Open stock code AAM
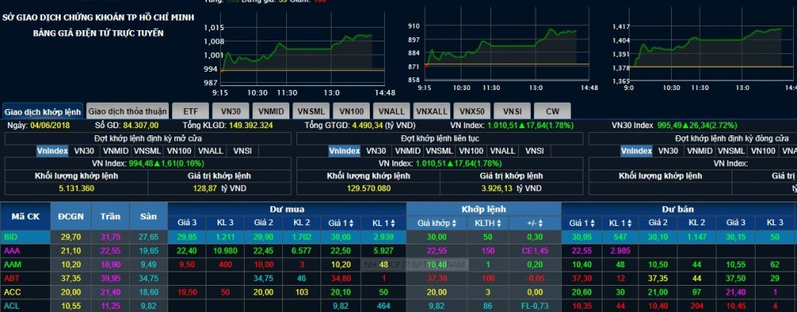The height and width of the screenshot is (312, 797). 12,264
